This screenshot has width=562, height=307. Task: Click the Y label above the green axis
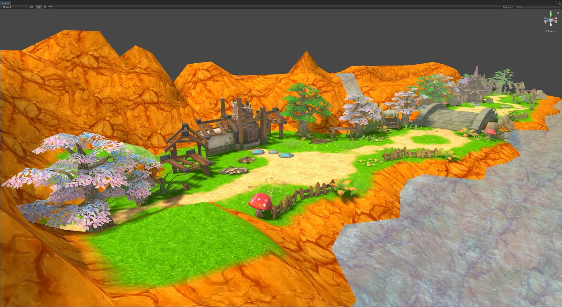551,12
